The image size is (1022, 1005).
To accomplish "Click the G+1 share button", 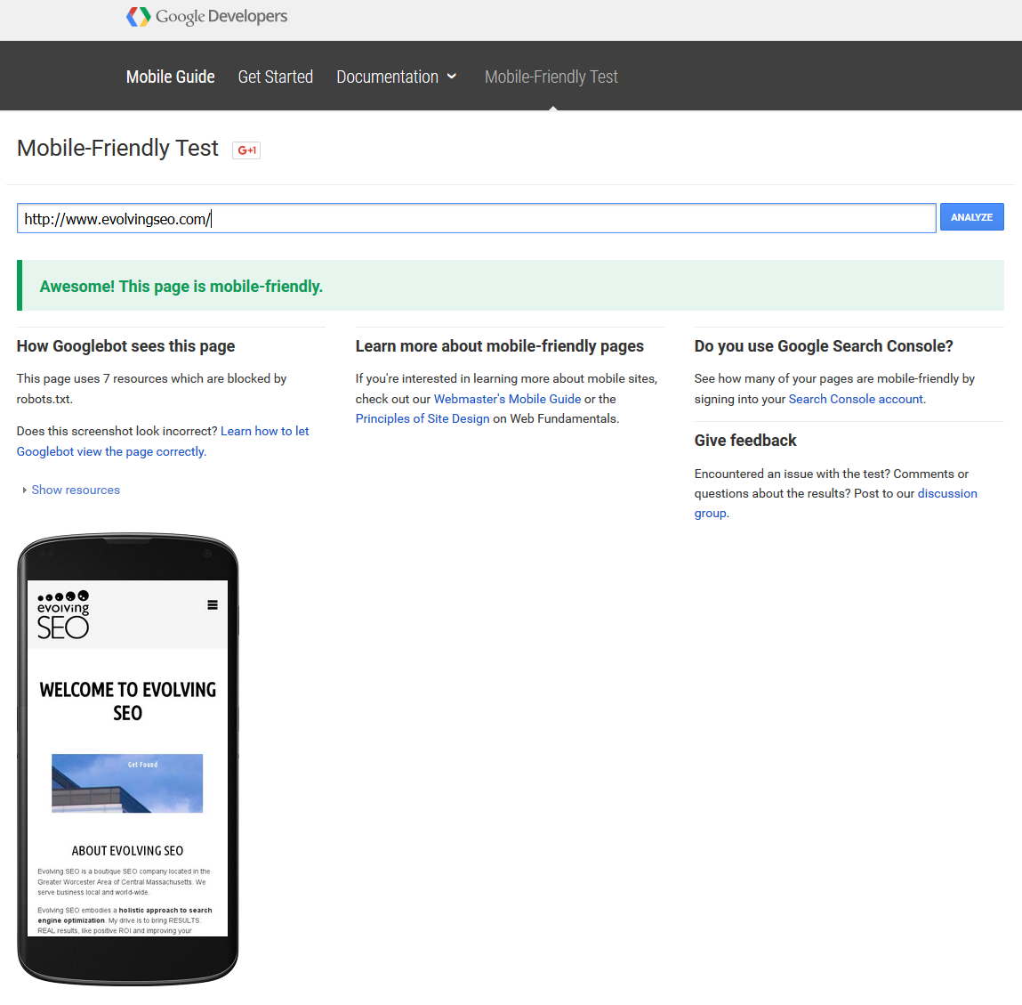I will click(x=246, y=150).
